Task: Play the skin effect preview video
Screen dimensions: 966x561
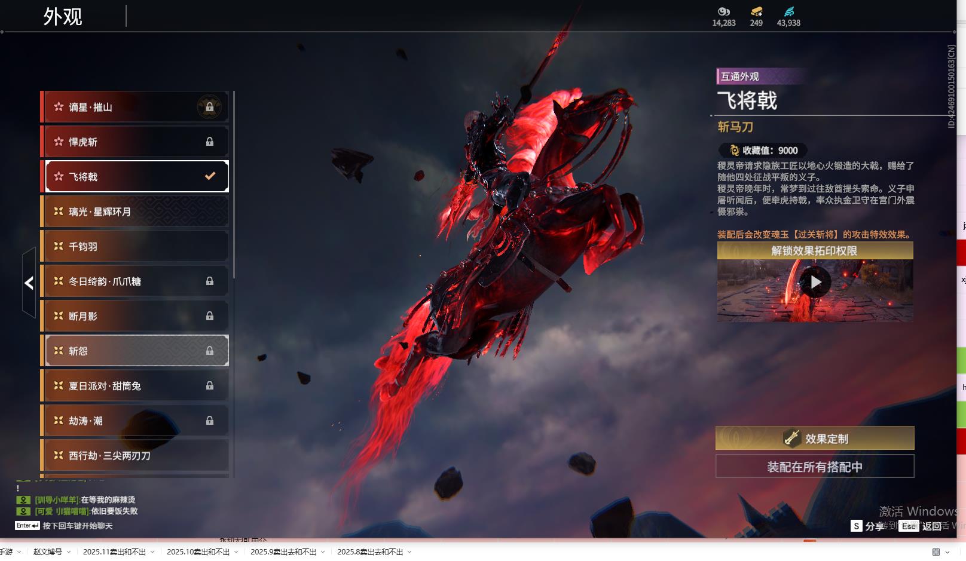Action: click(815, 282)
